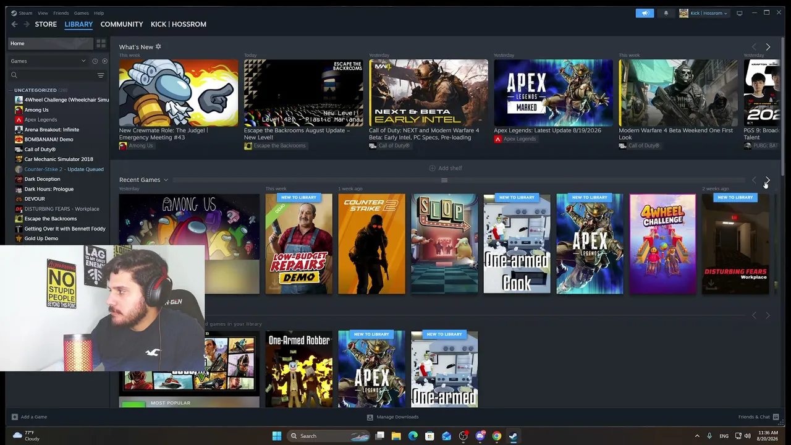The image size is (791, 445).
Task: Open File Explorer from the taskbar
Action: (x=396, y=436)
